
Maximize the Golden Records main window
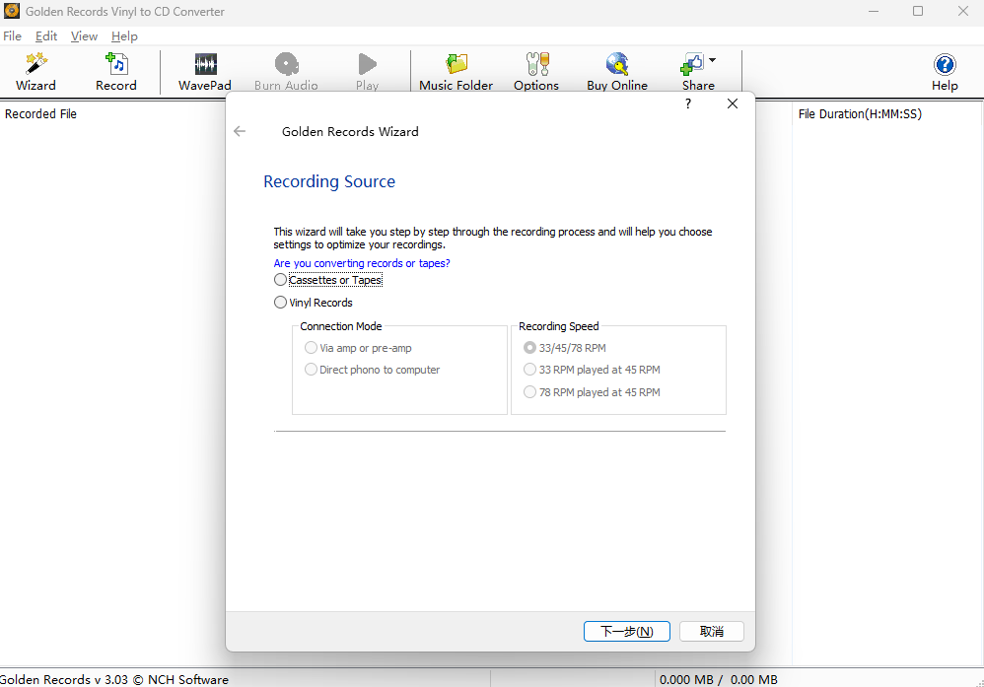(x=918, y=11)
